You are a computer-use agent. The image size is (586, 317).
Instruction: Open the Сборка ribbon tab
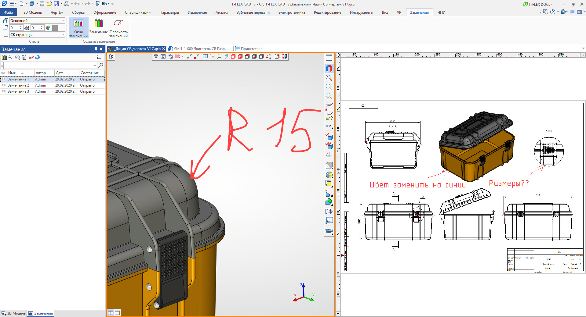pos(78,12)
